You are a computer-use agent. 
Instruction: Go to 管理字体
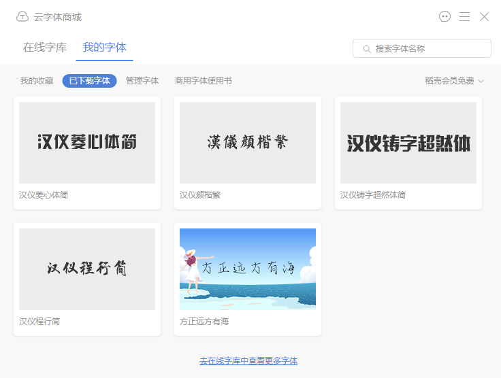click(x=142, y=81)
